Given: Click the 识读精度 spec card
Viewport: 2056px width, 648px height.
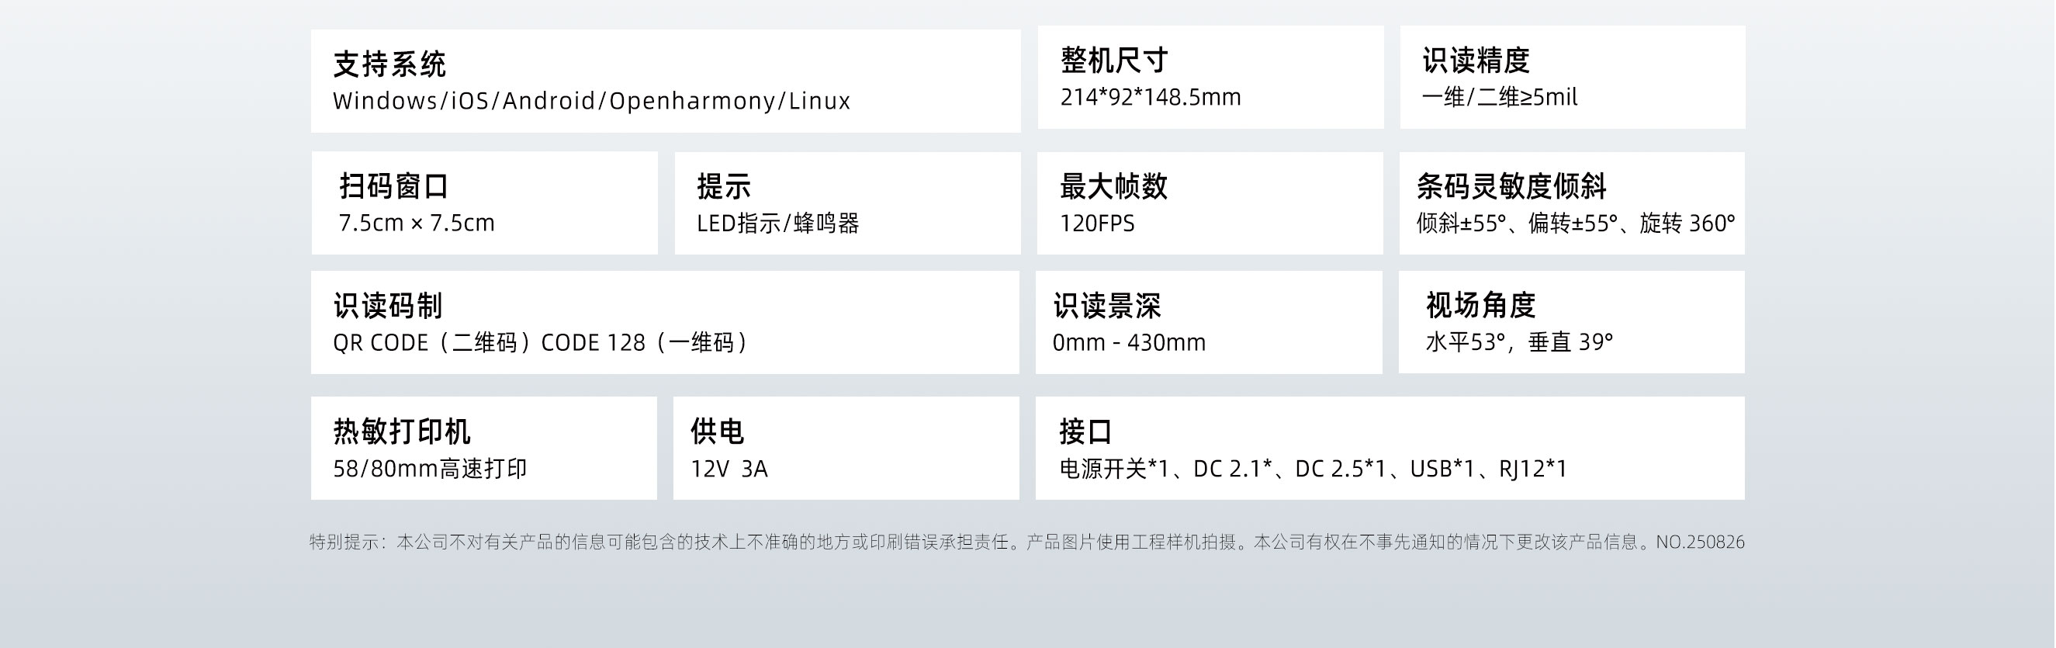Looking at the screenshot, I should coord(1573,77).
